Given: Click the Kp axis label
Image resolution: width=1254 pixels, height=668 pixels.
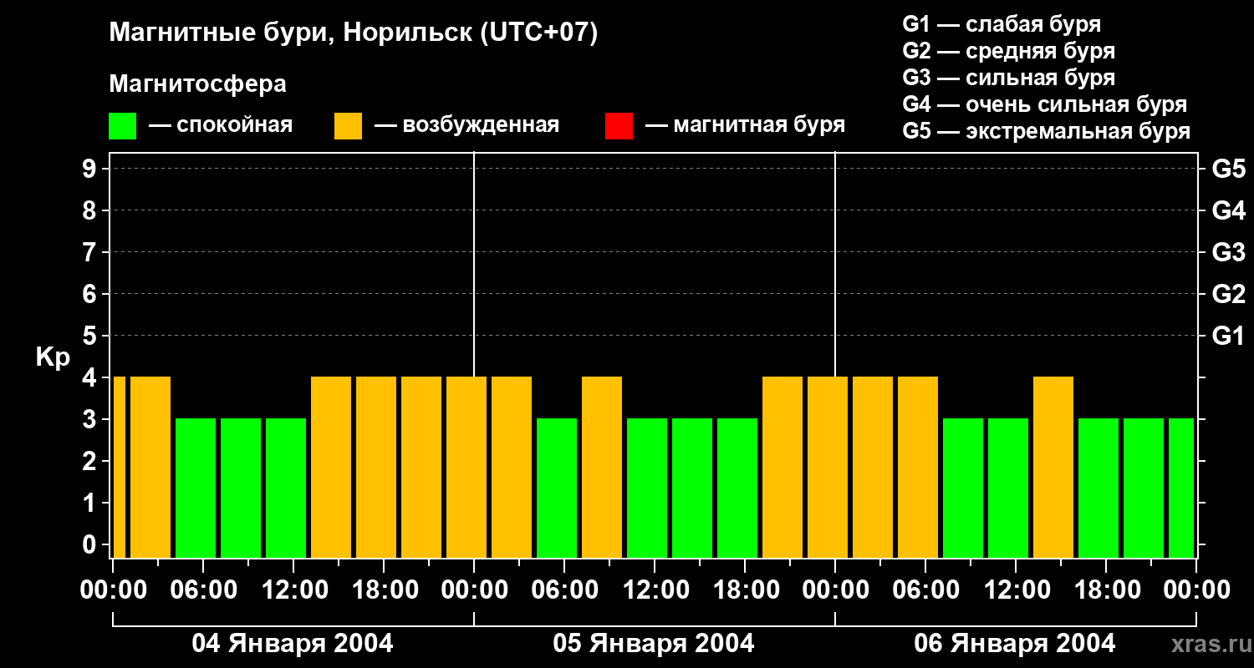Looking at the screenshot, I should [x=53, y=357].
